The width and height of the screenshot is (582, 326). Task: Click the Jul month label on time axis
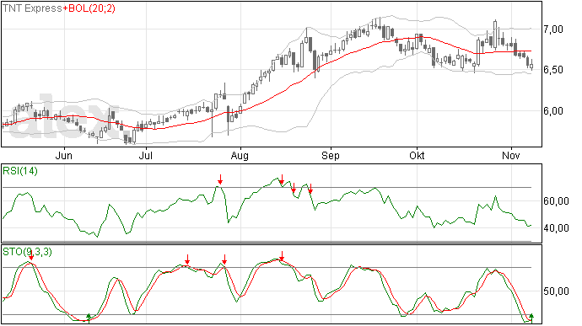[x=145, y=155]
